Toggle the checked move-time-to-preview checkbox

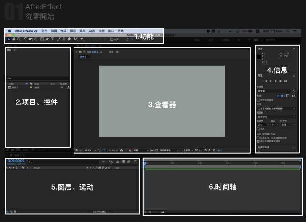tap(258, 141)
